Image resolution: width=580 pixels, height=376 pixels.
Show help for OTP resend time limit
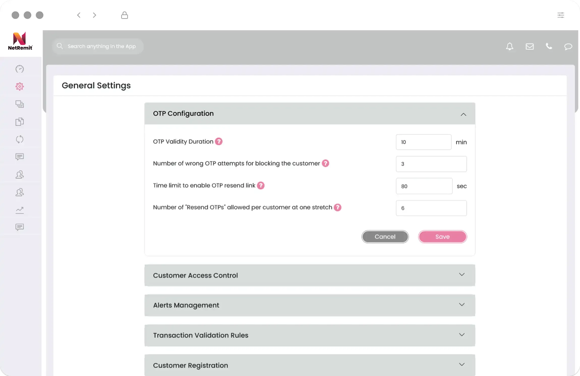click(x=261, y=185)
